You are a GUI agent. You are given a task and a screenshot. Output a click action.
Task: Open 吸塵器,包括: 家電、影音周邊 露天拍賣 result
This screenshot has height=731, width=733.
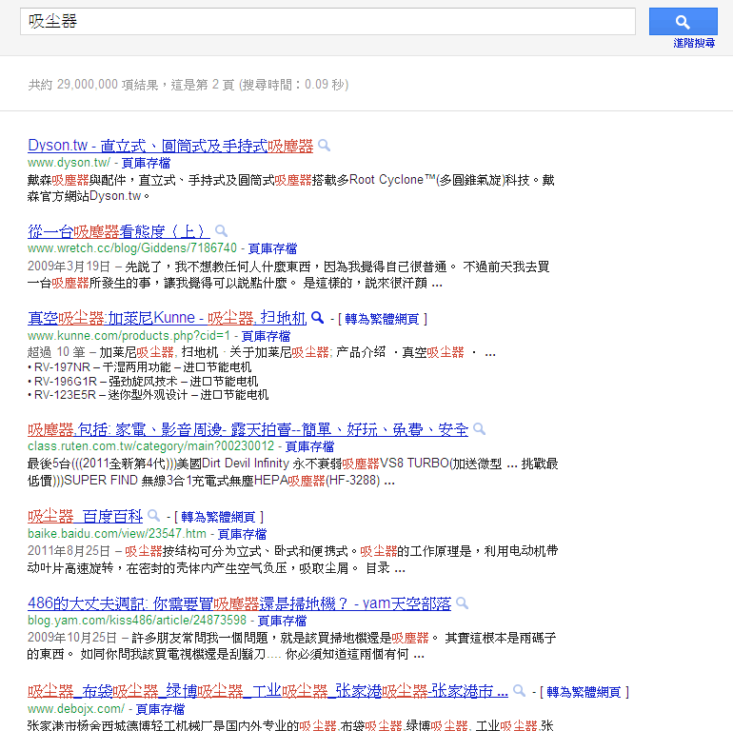(x=248, y=429)
